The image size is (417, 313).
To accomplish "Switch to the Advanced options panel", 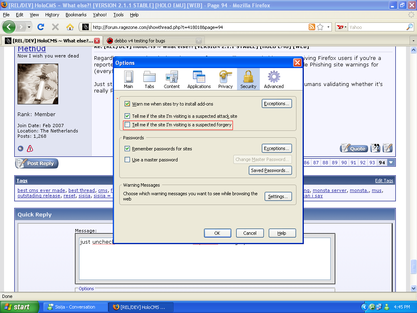I will [274, 79].
